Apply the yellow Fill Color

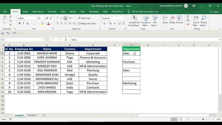pos(42,23)
